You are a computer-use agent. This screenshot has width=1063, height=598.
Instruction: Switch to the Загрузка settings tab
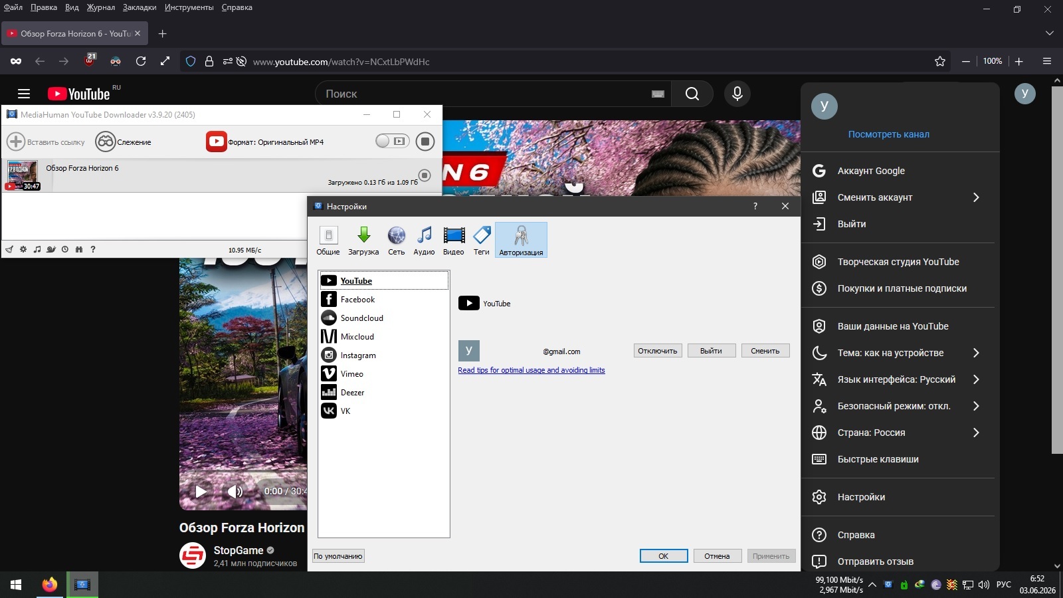pos(363,240)
